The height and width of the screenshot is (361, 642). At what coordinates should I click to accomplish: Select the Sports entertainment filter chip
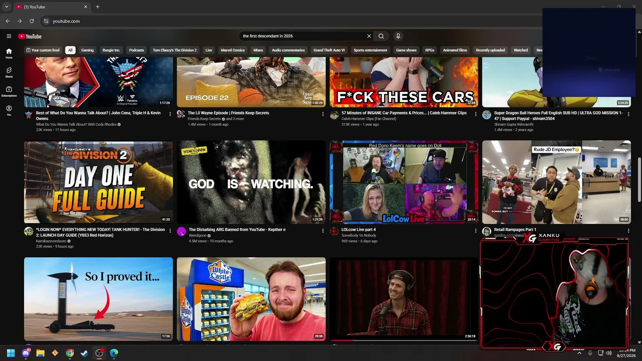pyautogui.click(x=370, y=50)
